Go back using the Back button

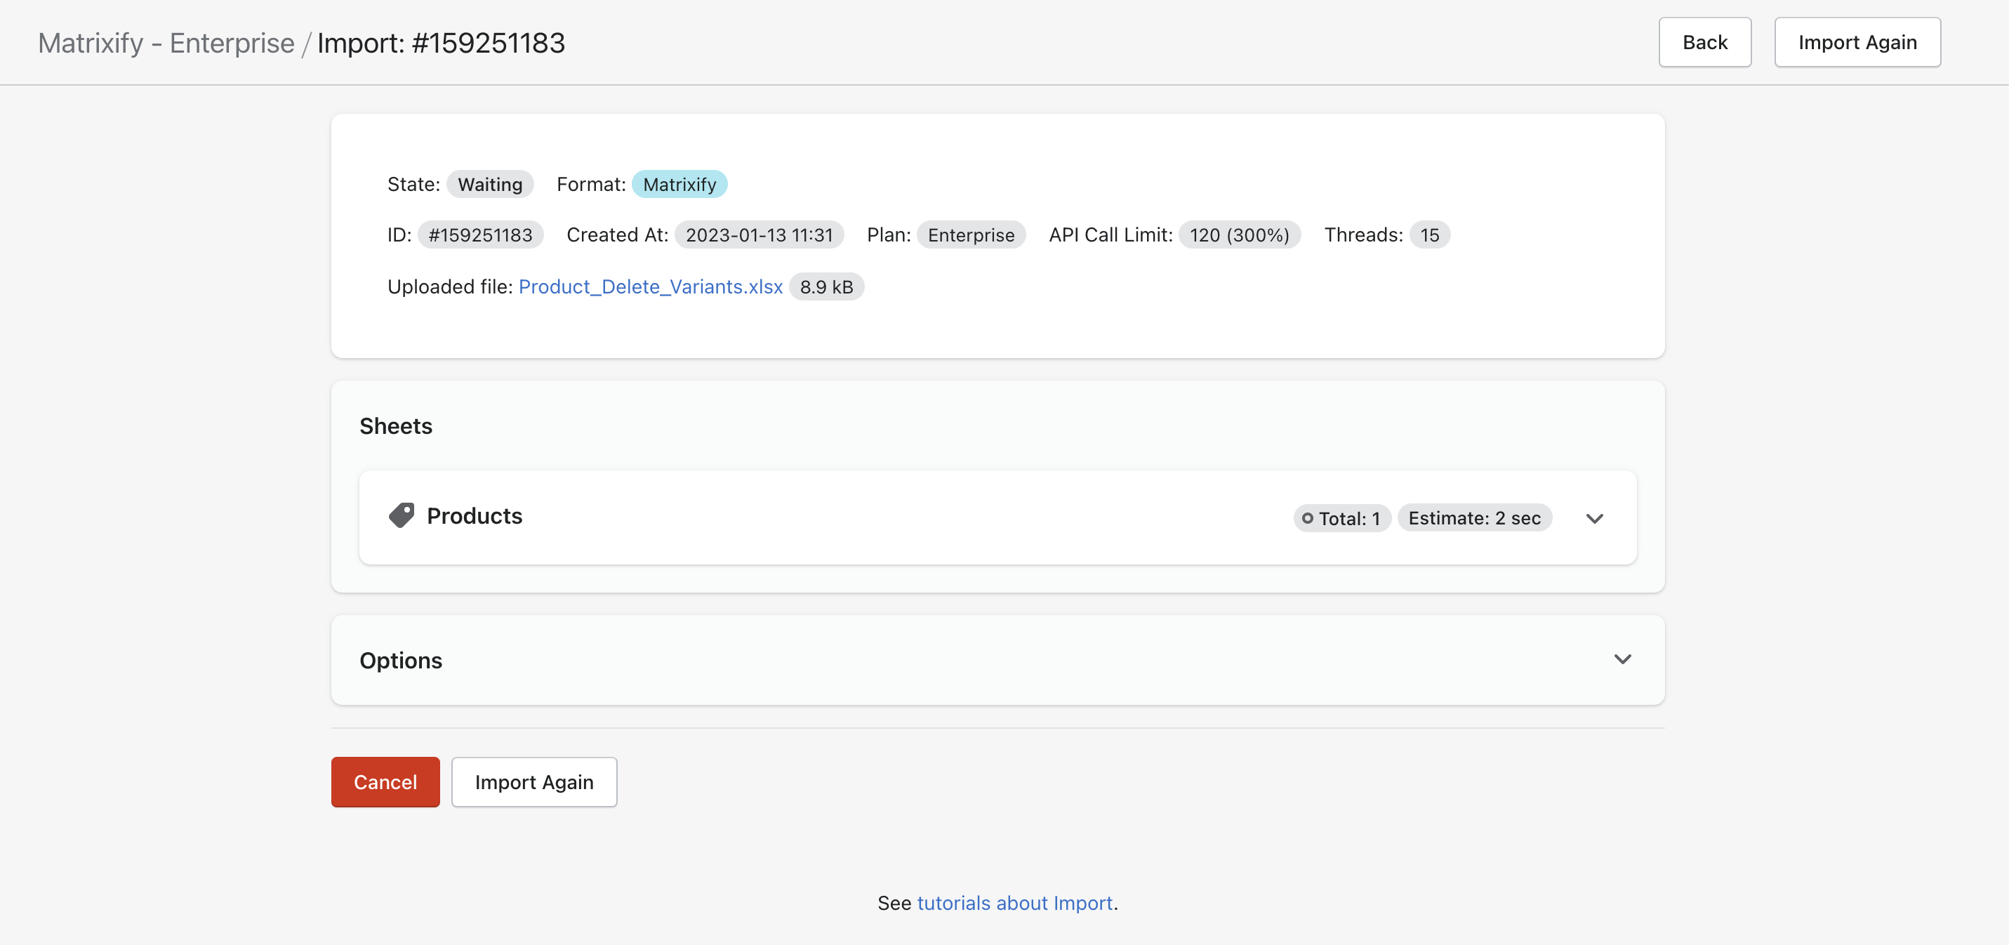pos(1704,42)
